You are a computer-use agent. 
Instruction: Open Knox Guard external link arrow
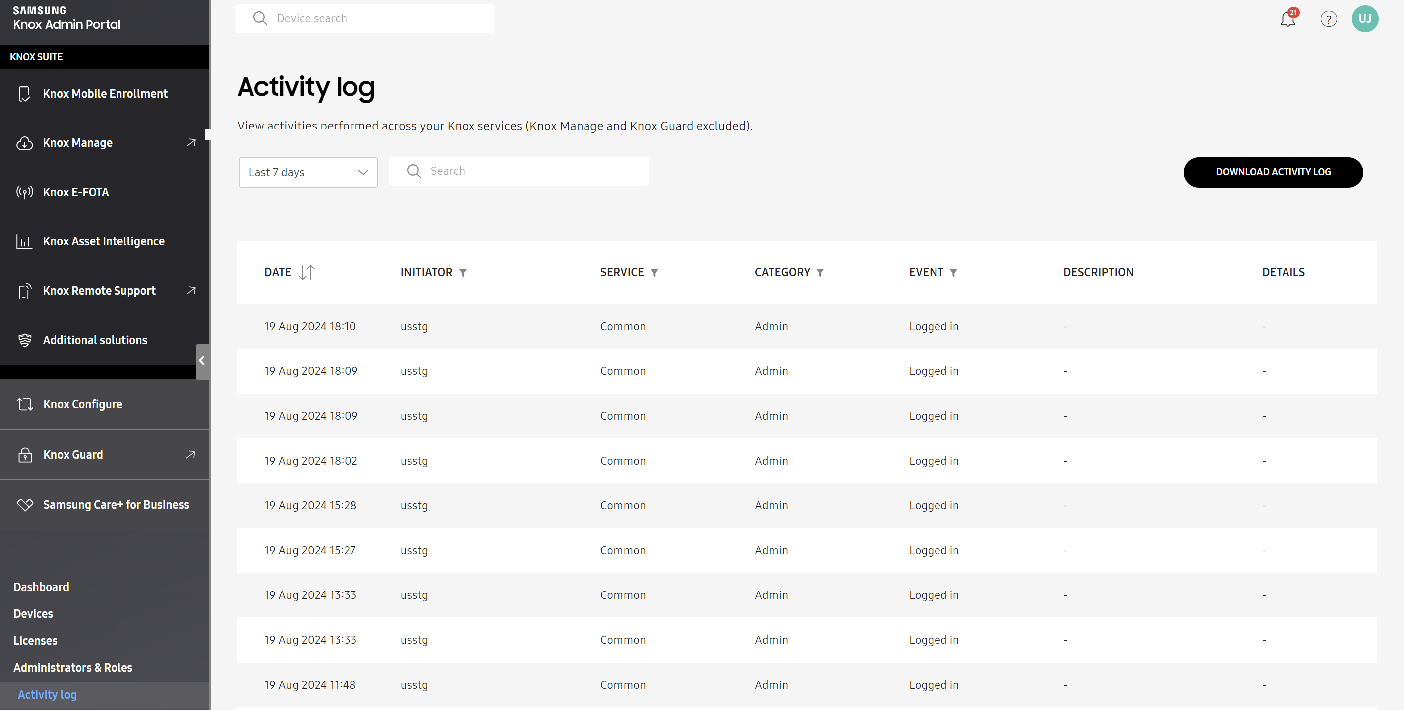[190, 455]
